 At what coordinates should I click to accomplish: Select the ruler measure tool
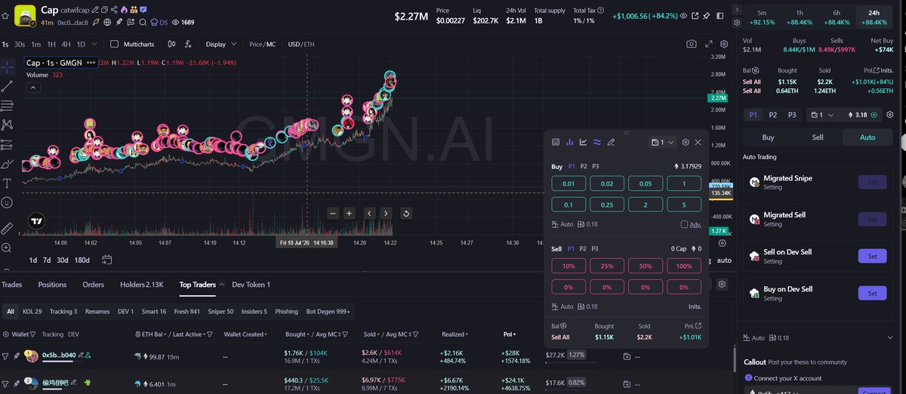(x=8, y=227)
